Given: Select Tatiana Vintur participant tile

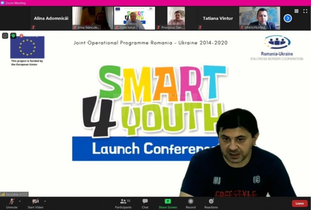Looking at the screenshot, I should click(218, 18).
